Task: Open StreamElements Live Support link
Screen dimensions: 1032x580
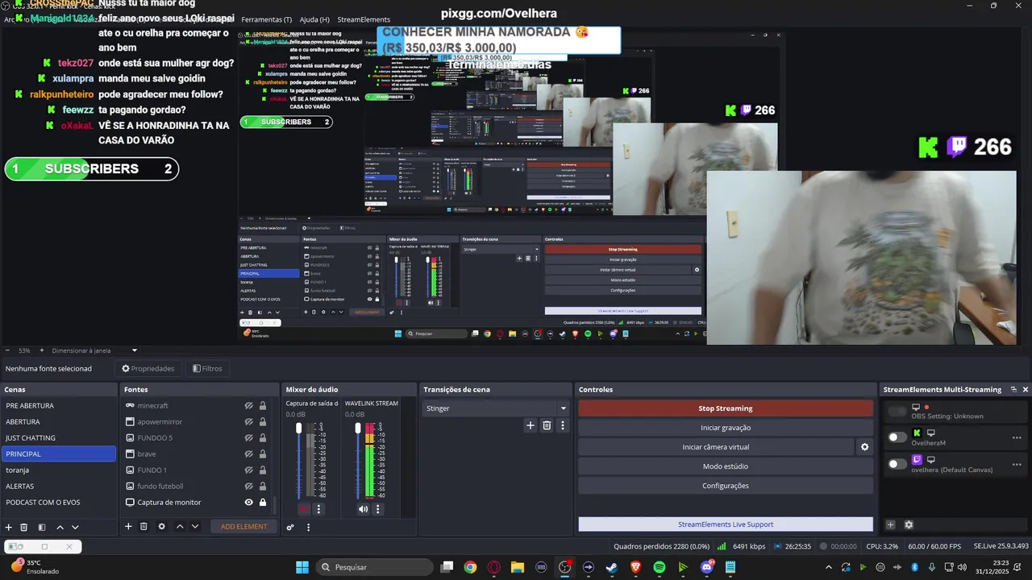Action: [x=725, y=524]
